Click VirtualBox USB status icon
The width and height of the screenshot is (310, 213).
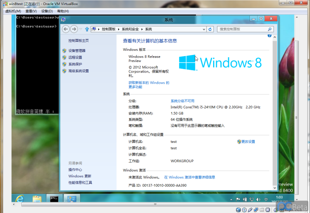250,210
